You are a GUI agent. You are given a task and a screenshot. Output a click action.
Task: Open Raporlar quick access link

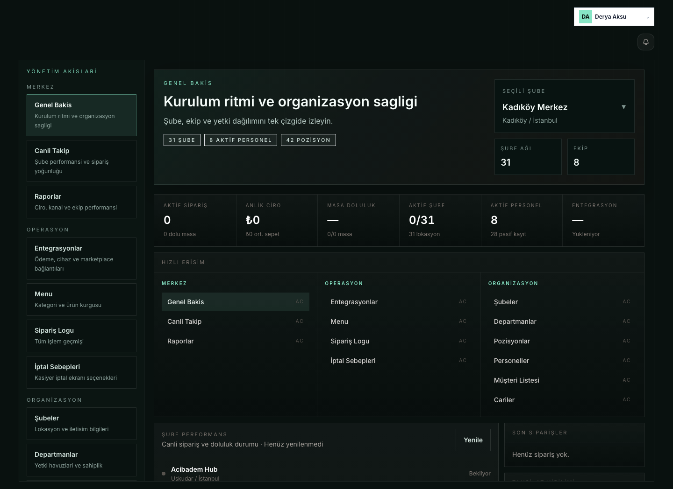click(x=236, y=341)
